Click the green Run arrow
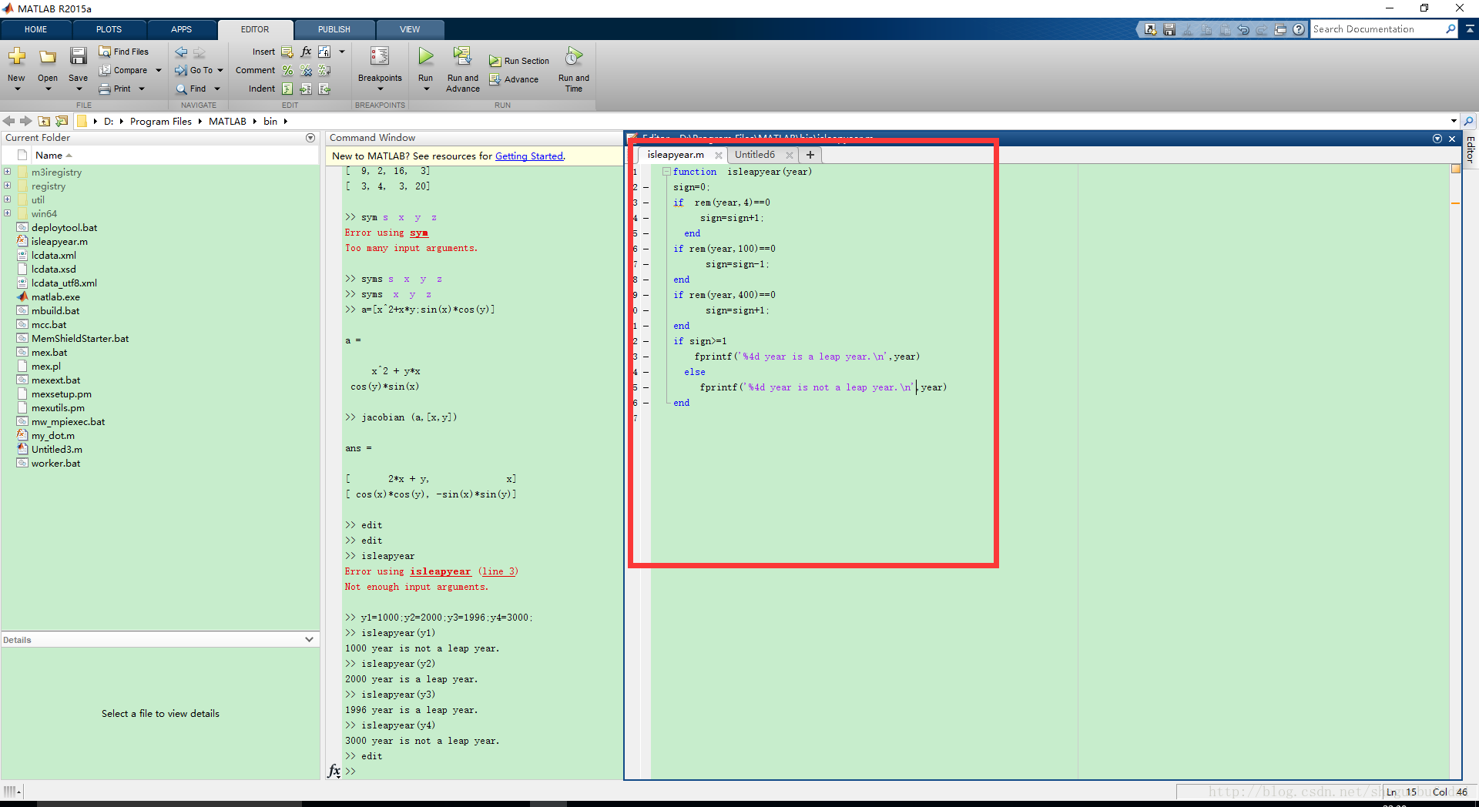This screenshot has width=1479, height=807. pos(425,56)
